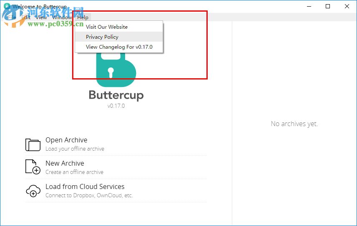This screenshot has width=357, height=226.
Task: Select Privacy Policy from Help menu
Action: (x=119, y=37)
